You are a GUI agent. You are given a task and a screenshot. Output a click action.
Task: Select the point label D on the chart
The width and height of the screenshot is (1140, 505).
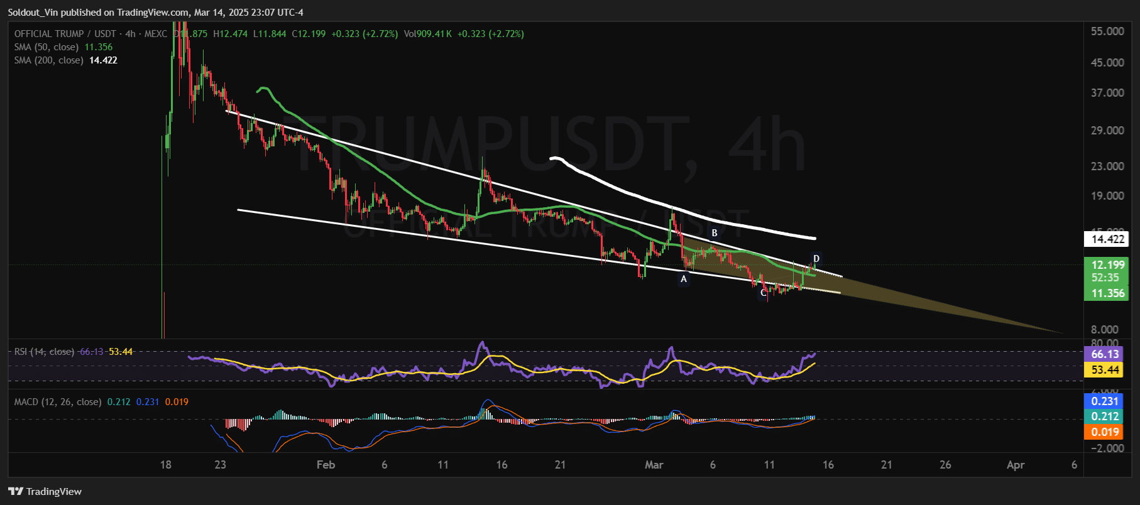tap(816, 259)
